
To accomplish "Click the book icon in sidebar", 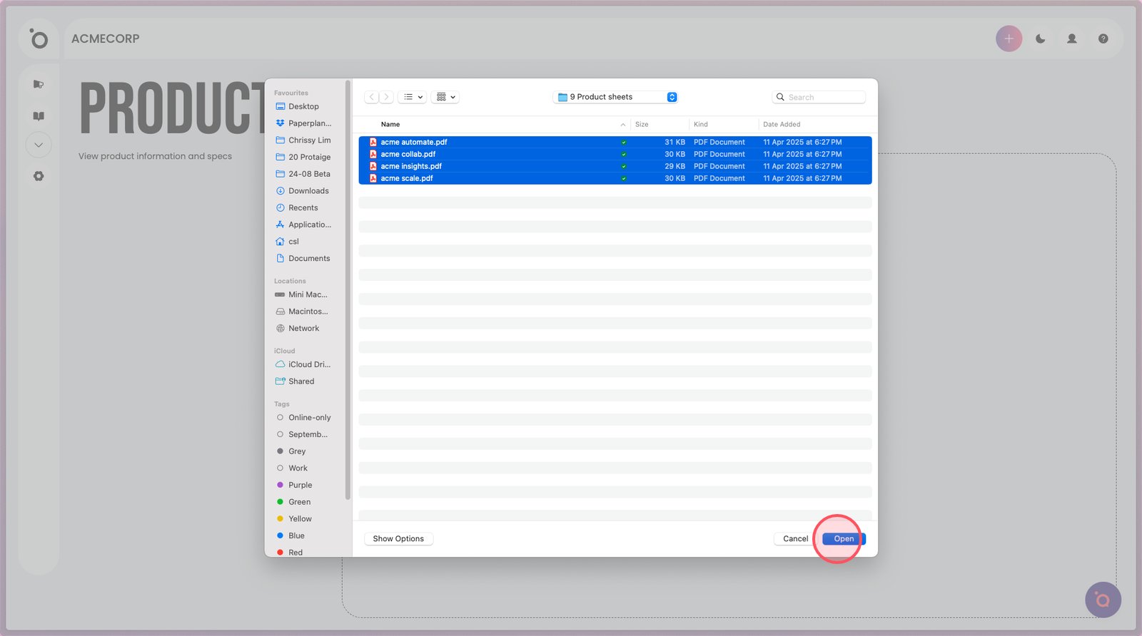I will tap(39, 116).
